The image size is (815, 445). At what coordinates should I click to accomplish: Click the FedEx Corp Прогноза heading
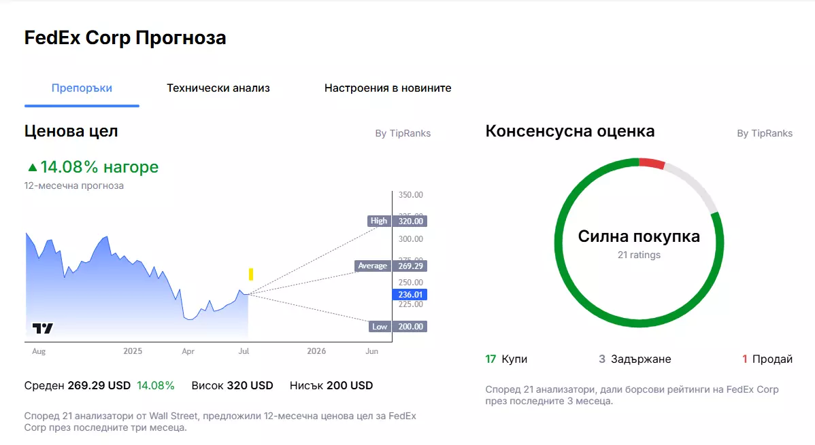point(125,38)
